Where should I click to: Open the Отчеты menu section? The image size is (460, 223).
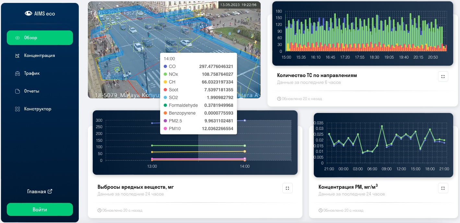31,91
